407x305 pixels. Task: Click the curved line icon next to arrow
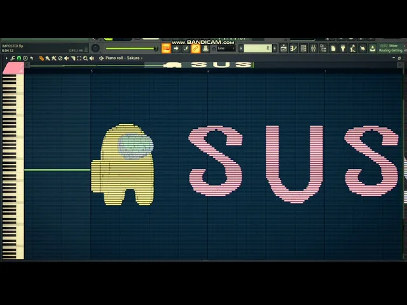(186, 48)
